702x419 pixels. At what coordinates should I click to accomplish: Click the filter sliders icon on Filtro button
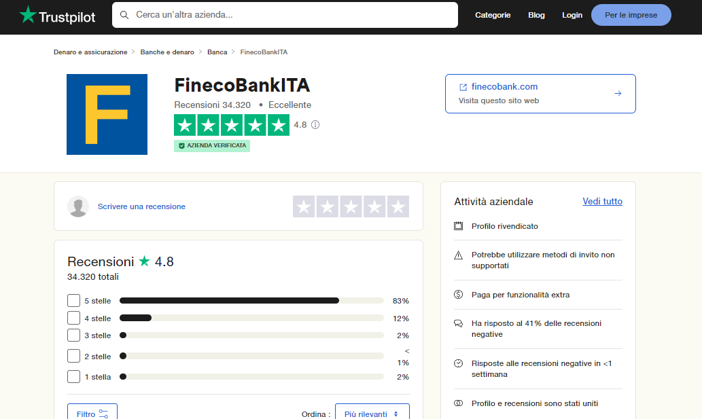pos(103,414)
